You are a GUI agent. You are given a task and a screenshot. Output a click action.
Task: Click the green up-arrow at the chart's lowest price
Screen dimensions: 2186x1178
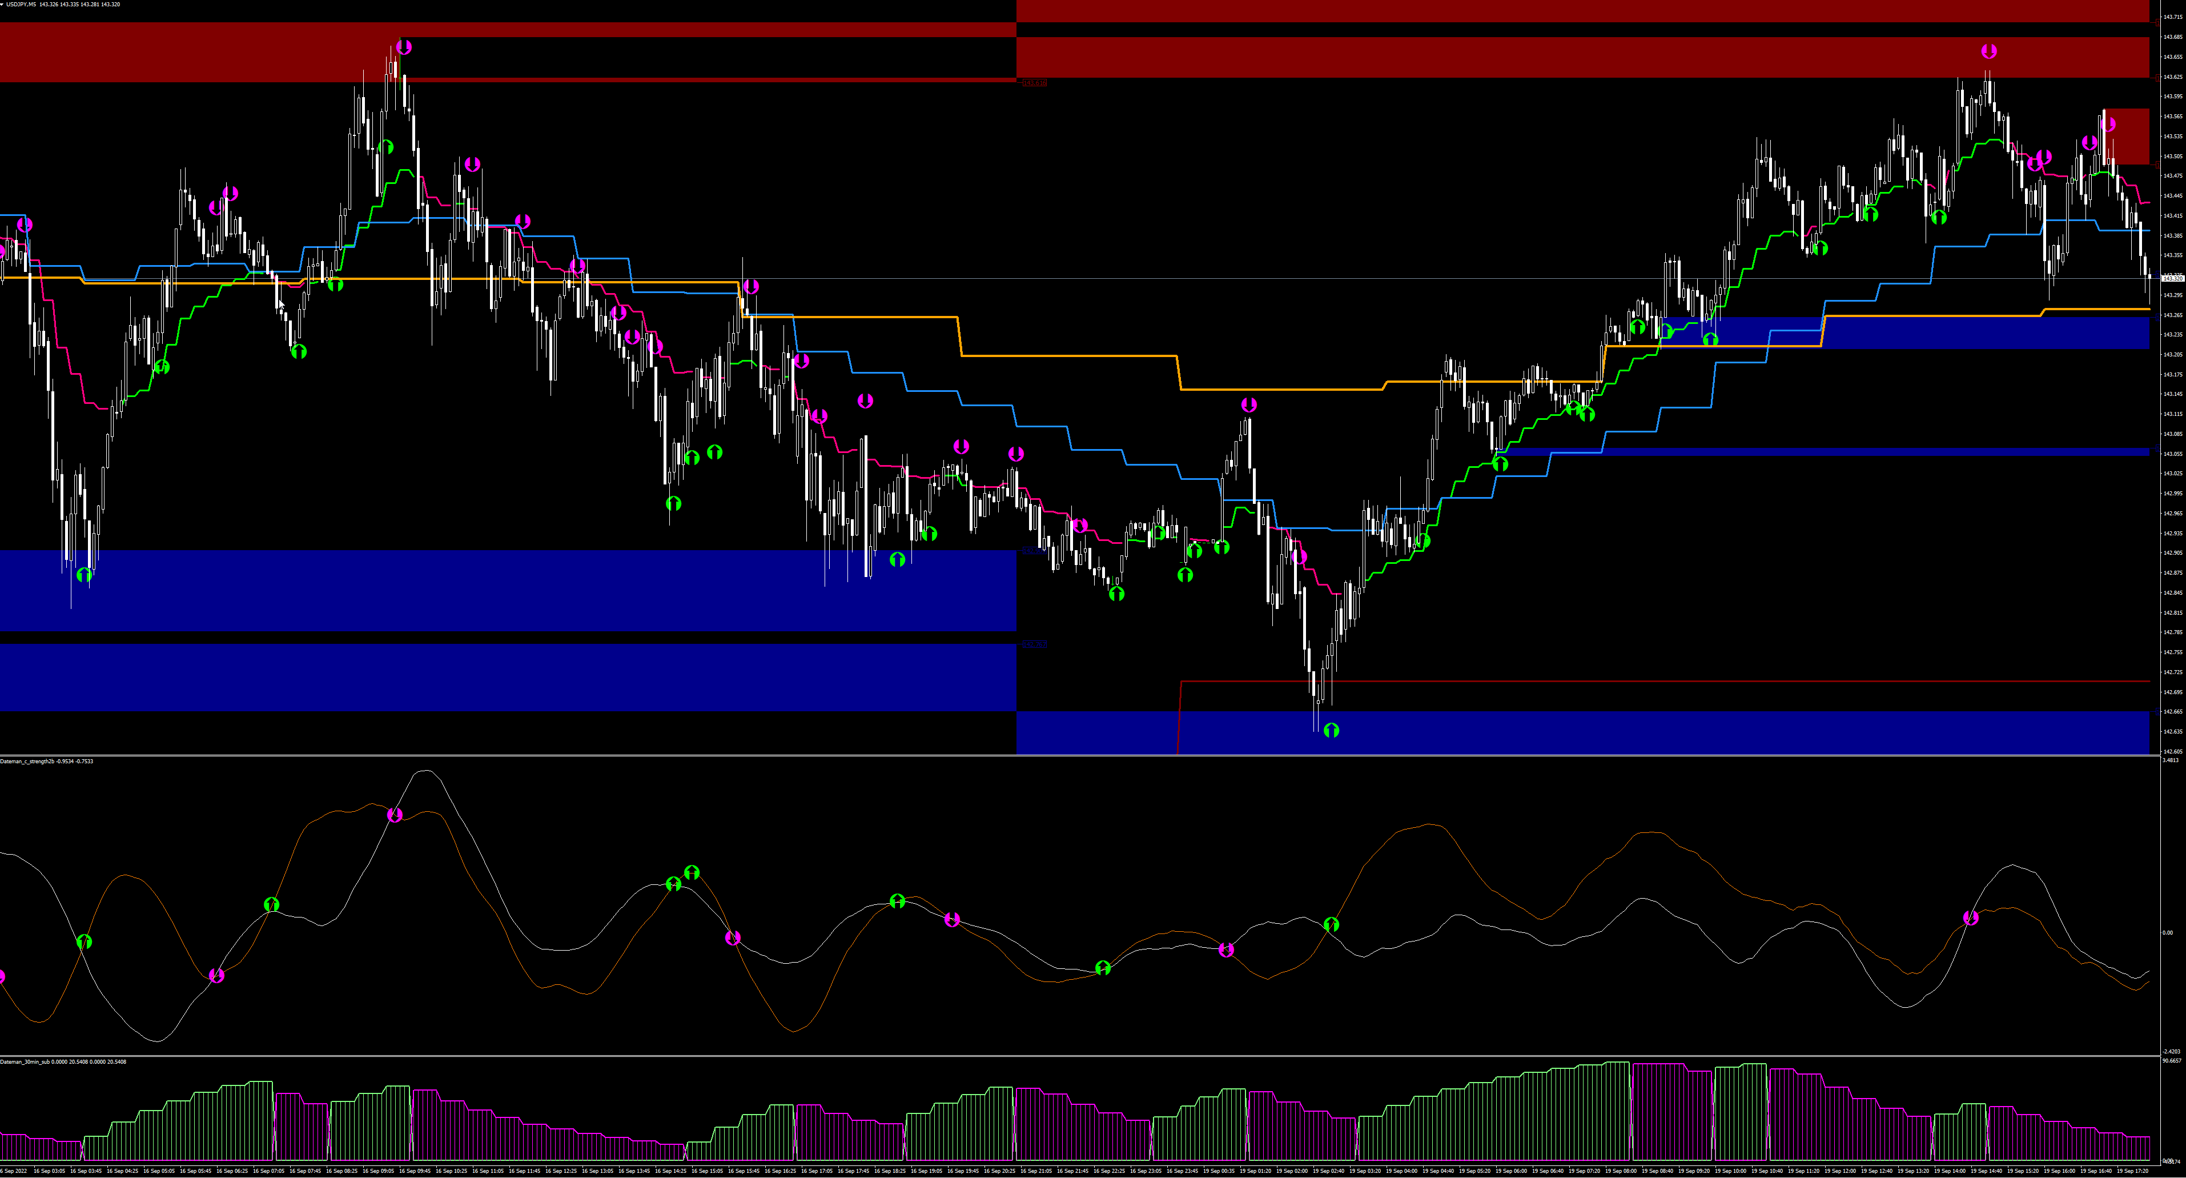tap(1331, 730)
